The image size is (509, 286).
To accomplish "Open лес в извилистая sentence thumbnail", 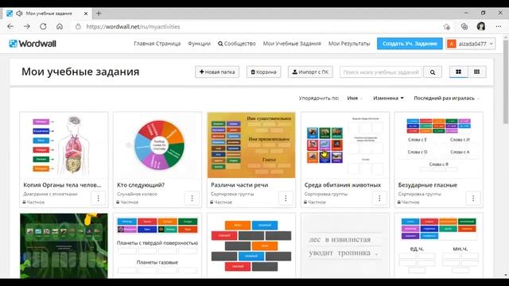I will [x=345, y=245].
